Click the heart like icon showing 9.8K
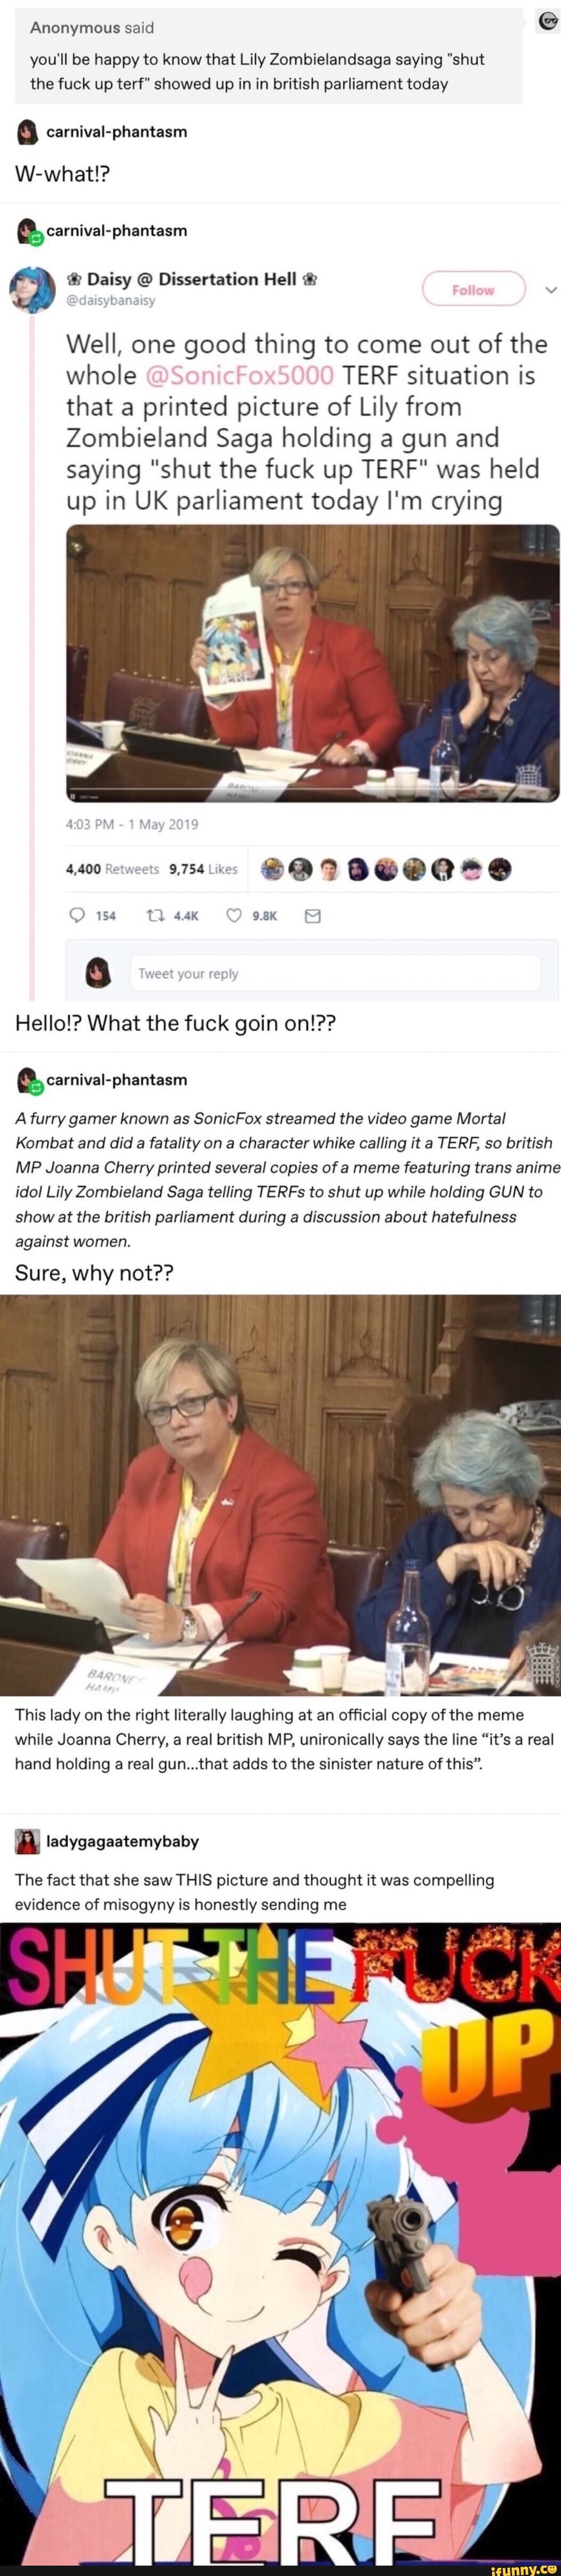Viewport: 561px width, 2576px height. (x=234, y=915)
